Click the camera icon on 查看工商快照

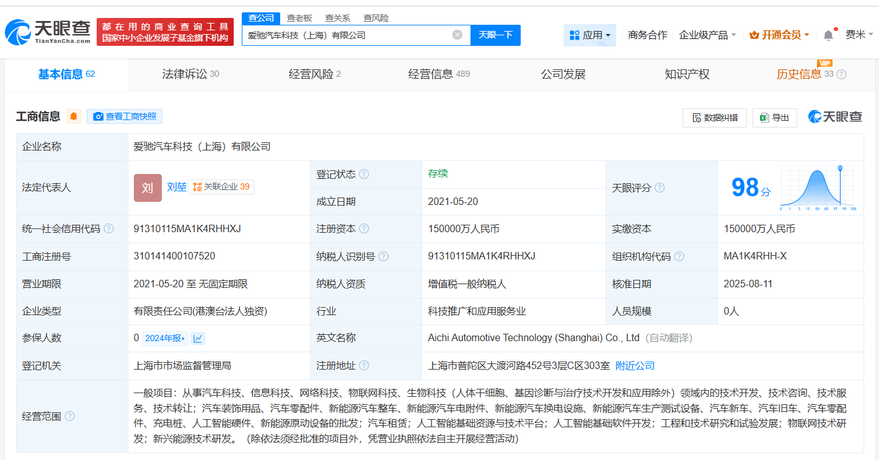point(99,116)
